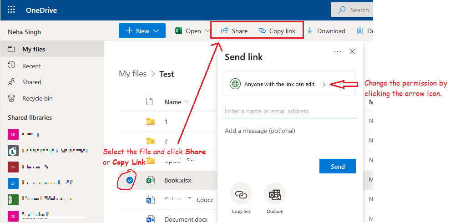The height and width of the screenshot is (223, 450).
Task: Click the Word icon beside Document.docx
Action: coord(151,219)
